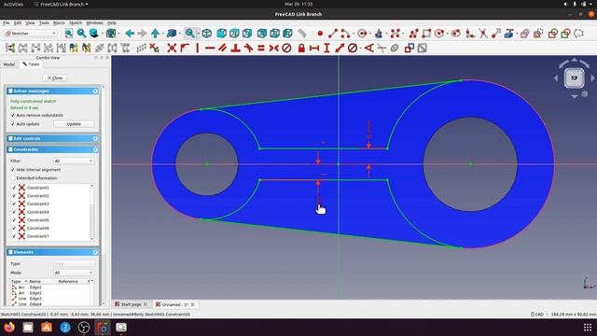Open the Edit menu

pos(18,22)
